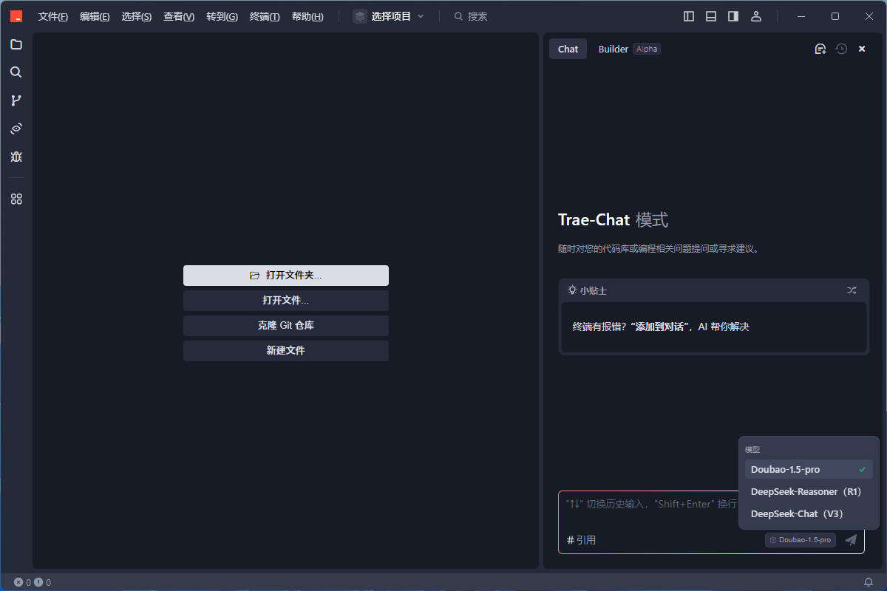Open notifications bell in status bar
The image size is (887, 591).
click(x=869, y=582)
